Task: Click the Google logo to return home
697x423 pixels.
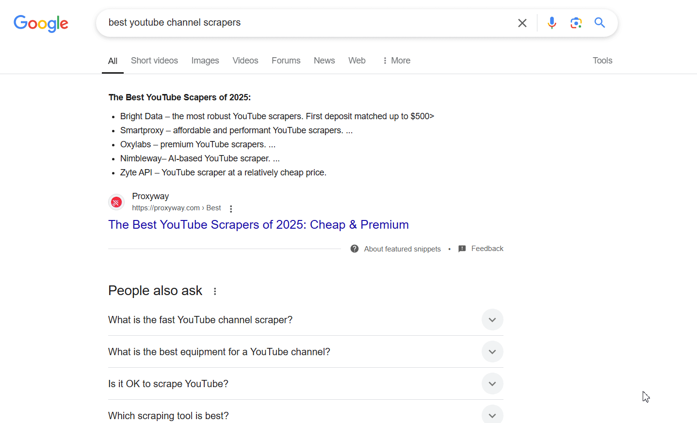Action: 41,23
